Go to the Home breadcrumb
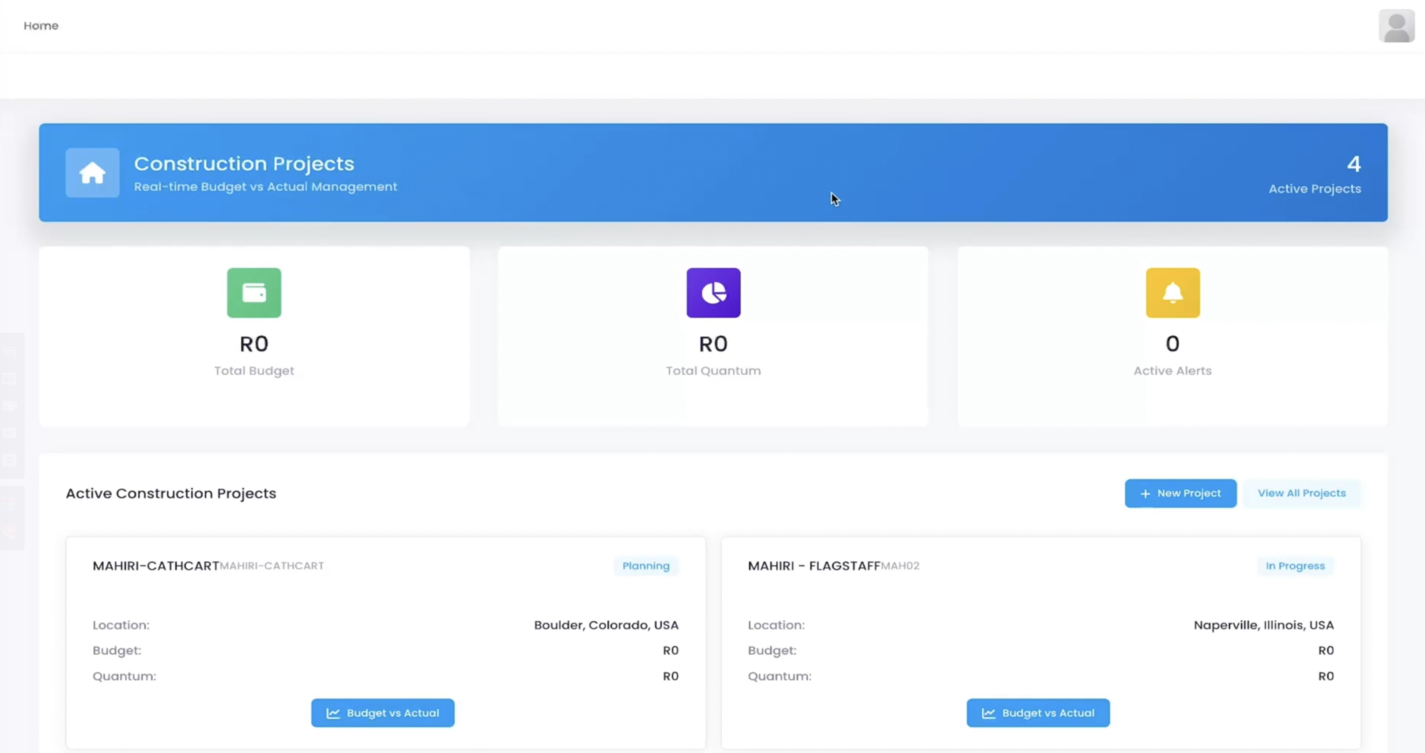The width and height of the screenshot is (1425, 753). 41,25
